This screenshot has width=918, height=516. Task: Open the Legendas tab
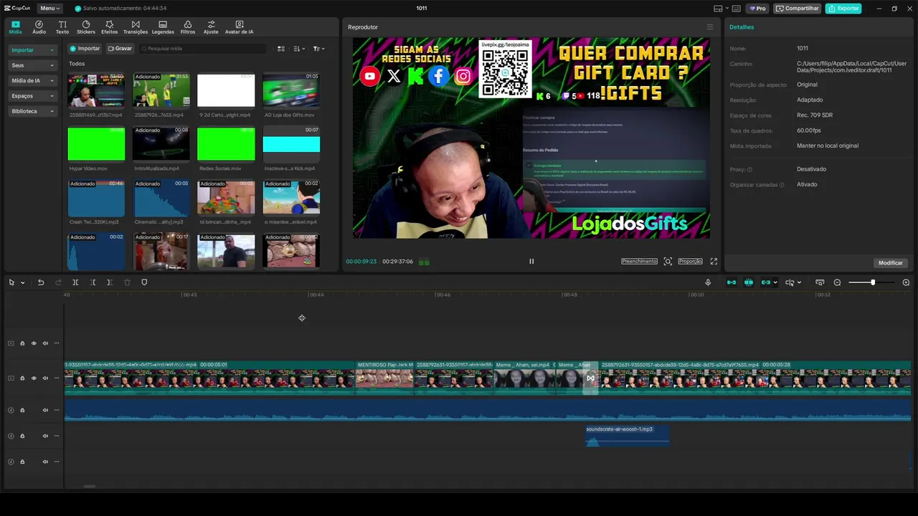pos(163,27)
